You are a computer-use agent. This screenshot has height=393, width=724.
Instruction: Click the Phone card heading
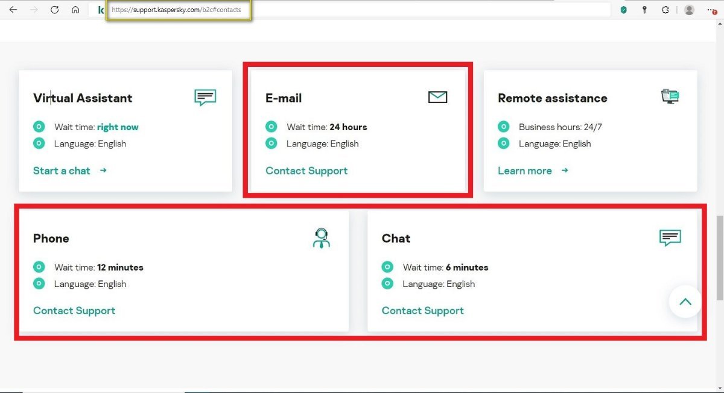click(51, 239)
